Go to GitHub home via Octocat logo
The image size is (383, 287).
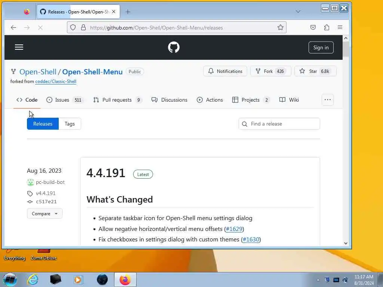point(174,47)
